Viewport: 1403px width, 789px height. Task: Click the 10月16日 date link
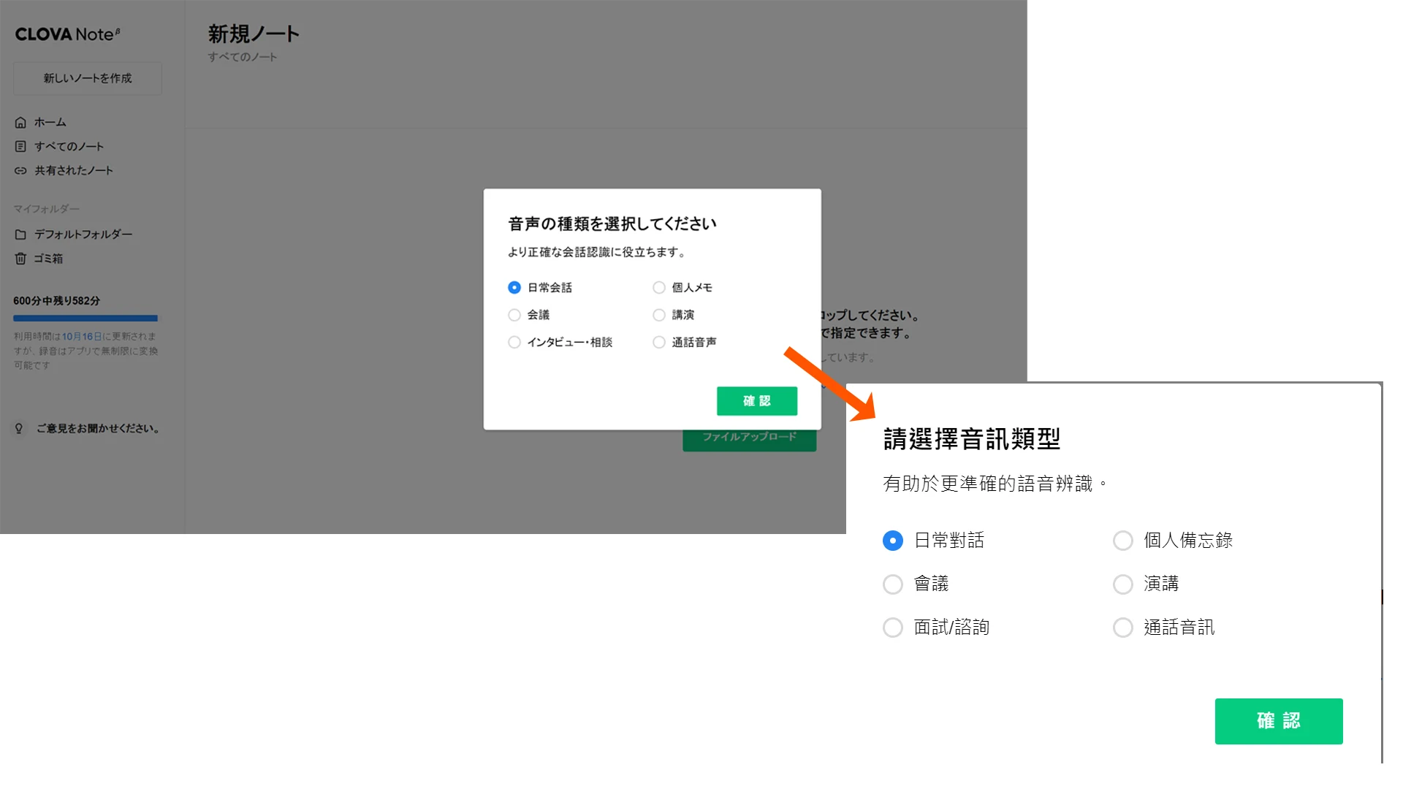tap(82, 337)
